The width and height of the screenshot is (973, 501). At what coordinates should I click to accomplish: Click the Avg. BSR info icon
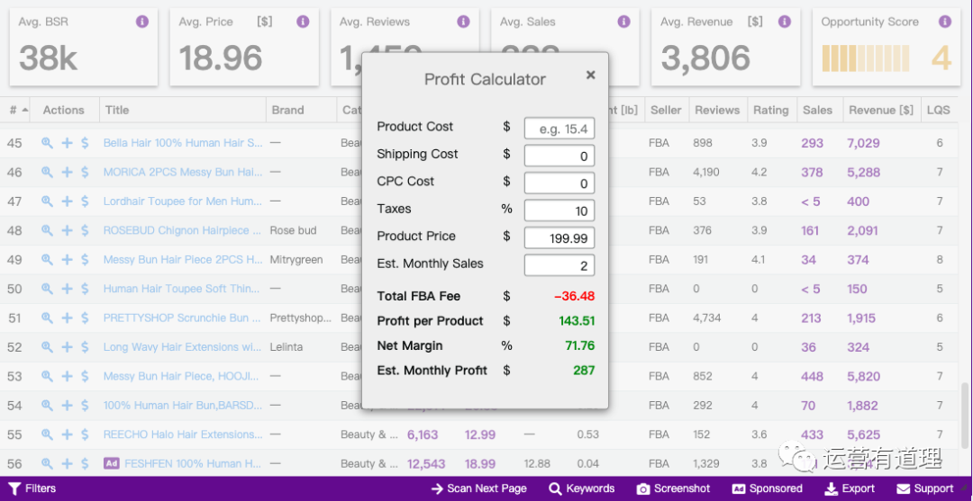[142, 22]
